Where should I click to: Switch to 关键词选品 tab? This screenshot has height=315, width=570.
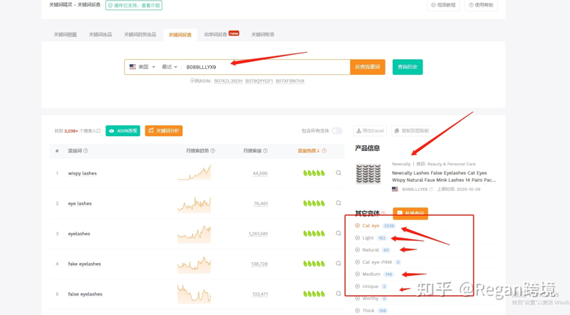coord(100,34)
